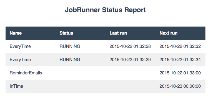Click the ReminderEmails job name
Image resolution: width=211 pixels, height=104 pixels.
pos(26,73)
